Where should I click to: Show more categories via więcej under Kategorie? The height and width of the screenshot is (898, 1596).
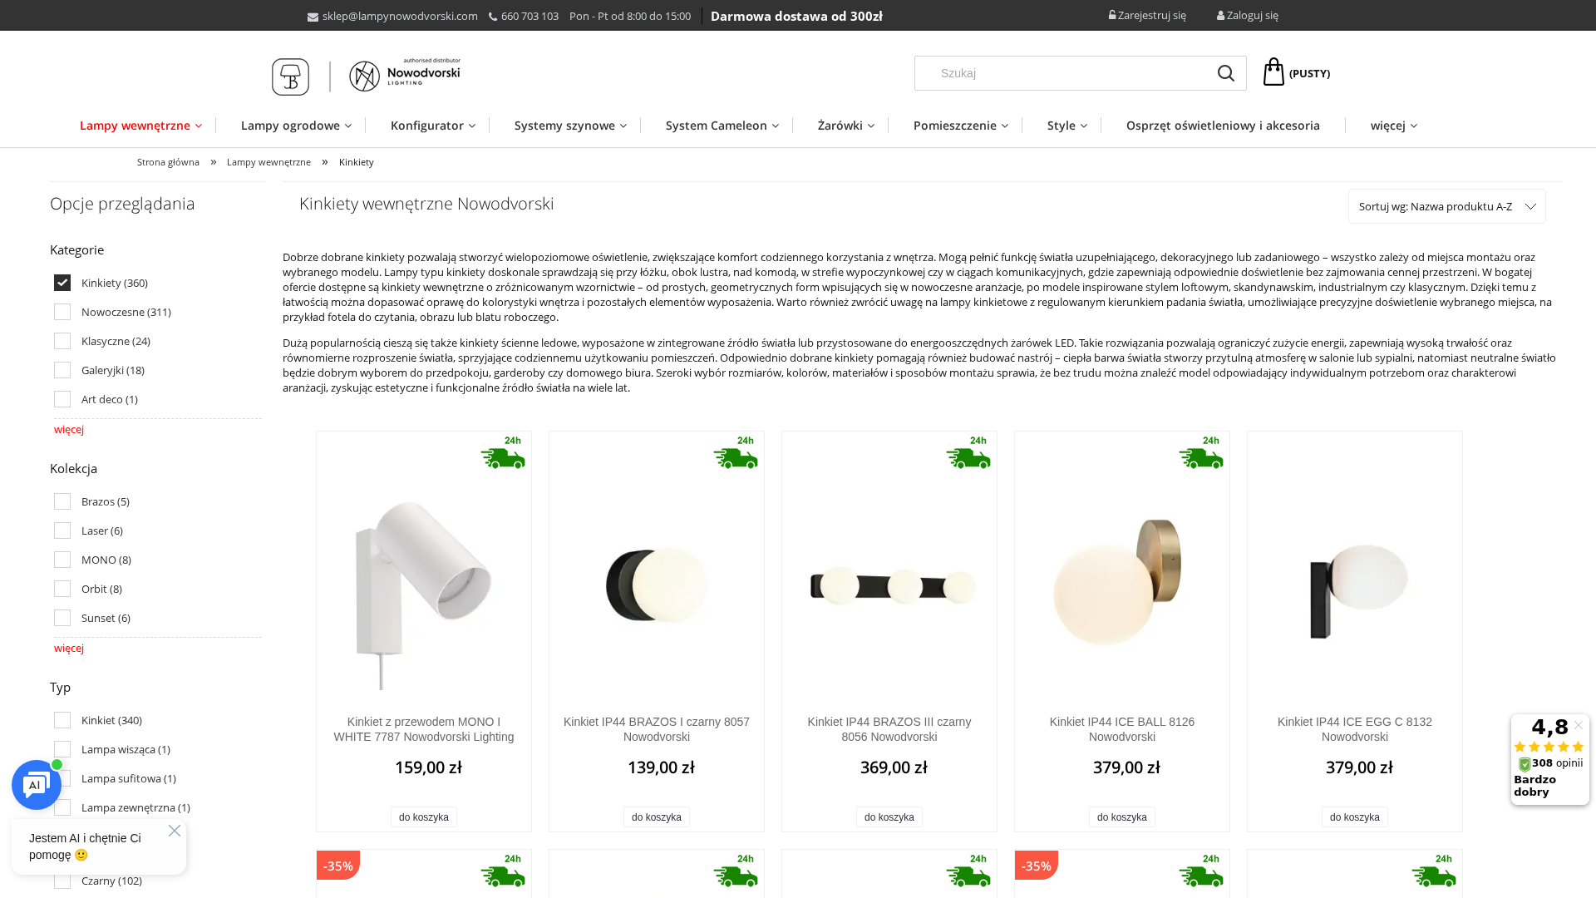tap(69, 429)
